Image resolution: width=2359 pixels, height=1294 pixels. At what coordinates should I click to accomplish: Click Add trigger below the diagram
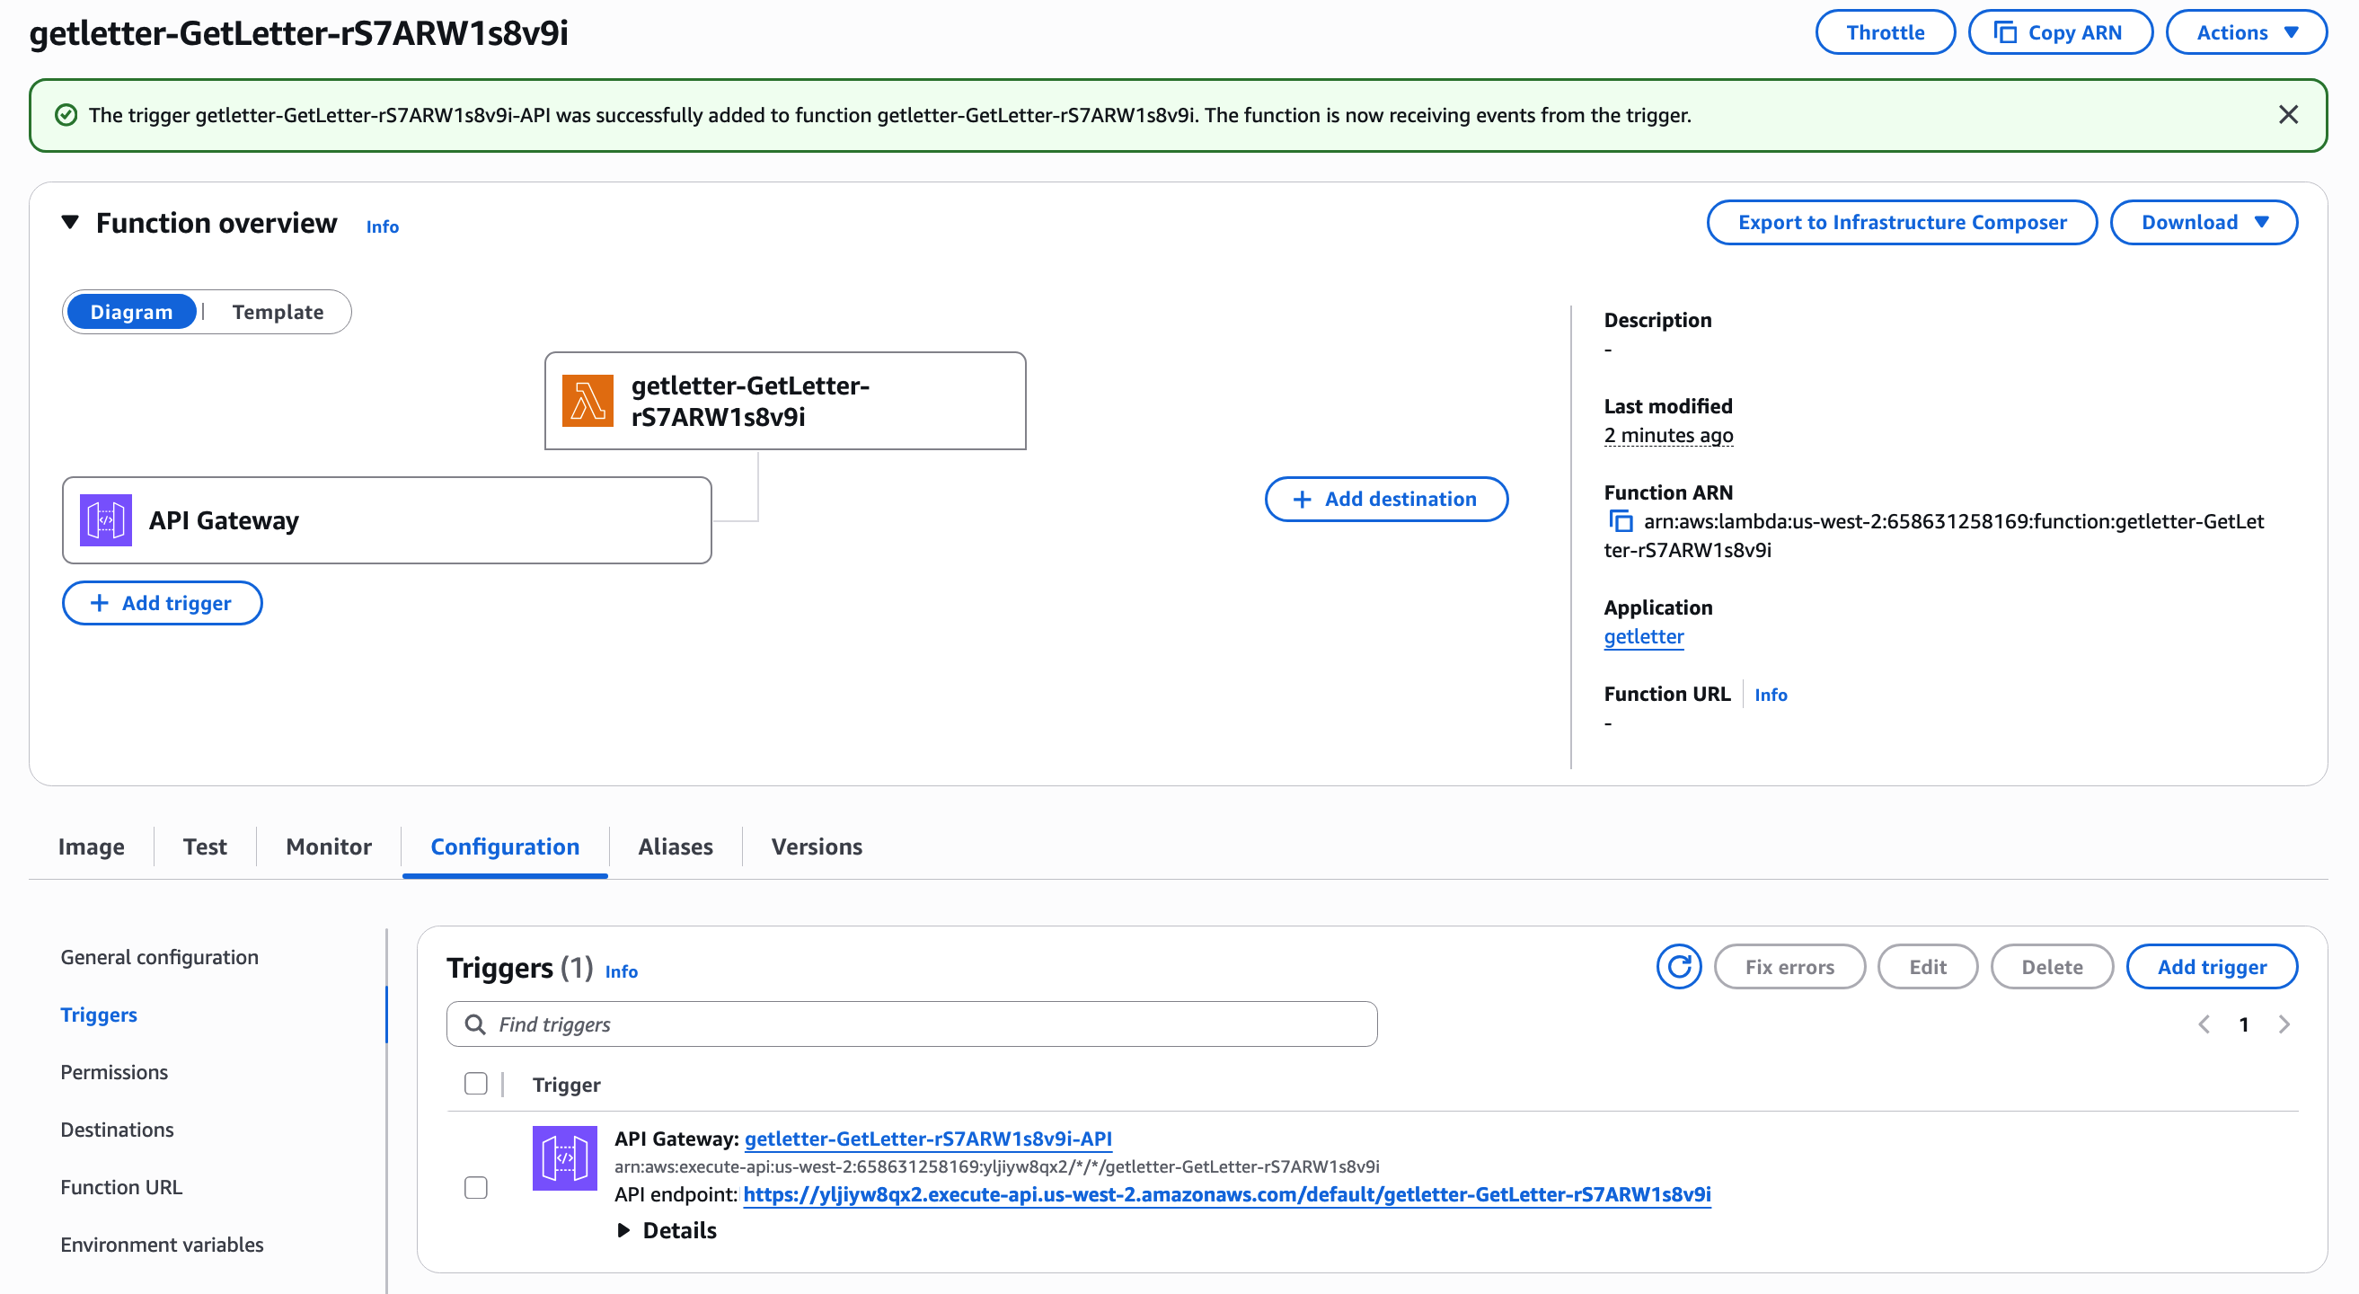point(162,603)
